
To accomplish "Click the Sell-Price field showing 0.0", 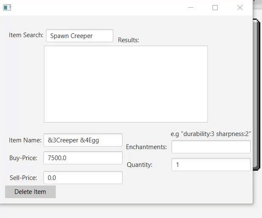I will click(83, 178).
